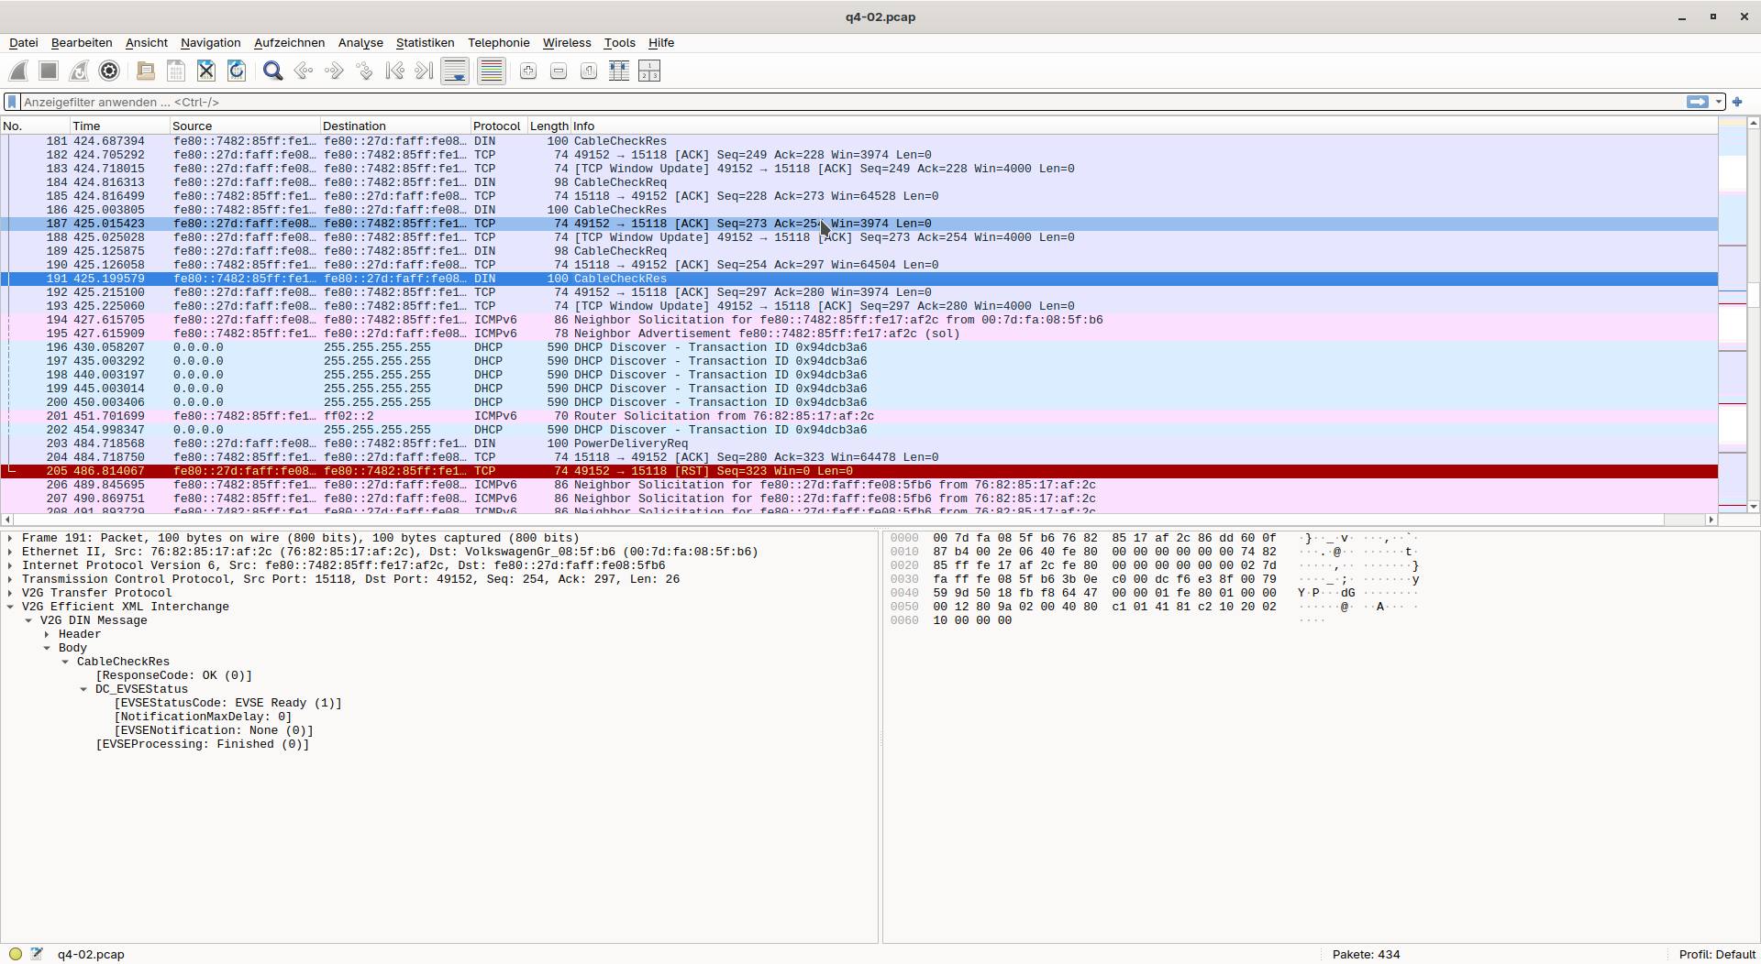
Task: Click the Profil: Default status text
Action: tap(1716, 954)
